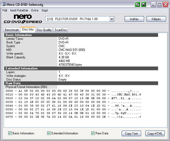Screen dimensions: 170x141
Task: Click the Raw Data section header
Action: click(x=81, y=83)
